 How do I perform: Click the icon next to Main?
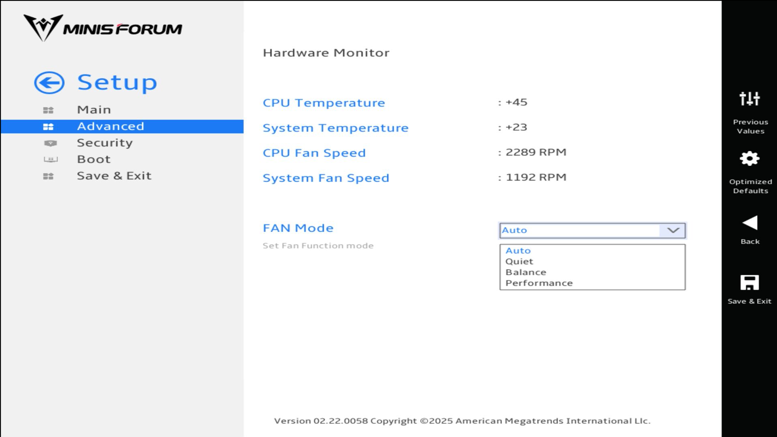coord(48,110)
